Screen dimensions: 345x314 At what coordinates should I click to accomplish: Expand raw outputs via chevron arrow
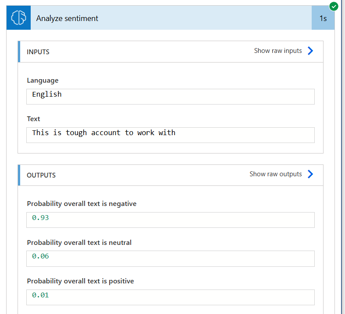click(310, 174)
